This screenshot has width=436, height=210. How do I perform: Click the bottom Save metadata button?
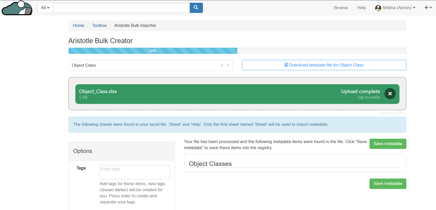pyautogui.click(x=388, y=184)
